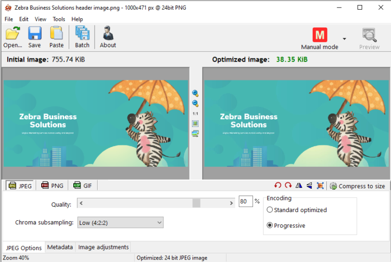Switch to the Metadata tab
Screen dimensions: 391x262
tap(60, 247)
